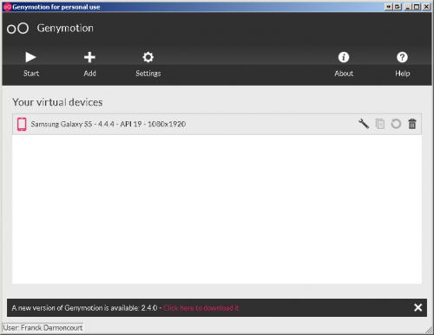Click the wrench icon for Samsung Galaxy S5
The height and width of the screenshot is (335, 434).
click(x=364, y=124)
